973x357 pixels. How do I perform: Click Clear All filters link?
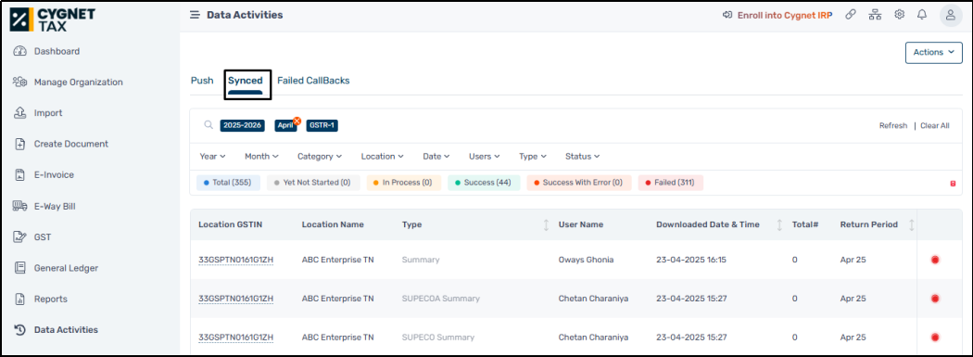(x=934, y=125)
